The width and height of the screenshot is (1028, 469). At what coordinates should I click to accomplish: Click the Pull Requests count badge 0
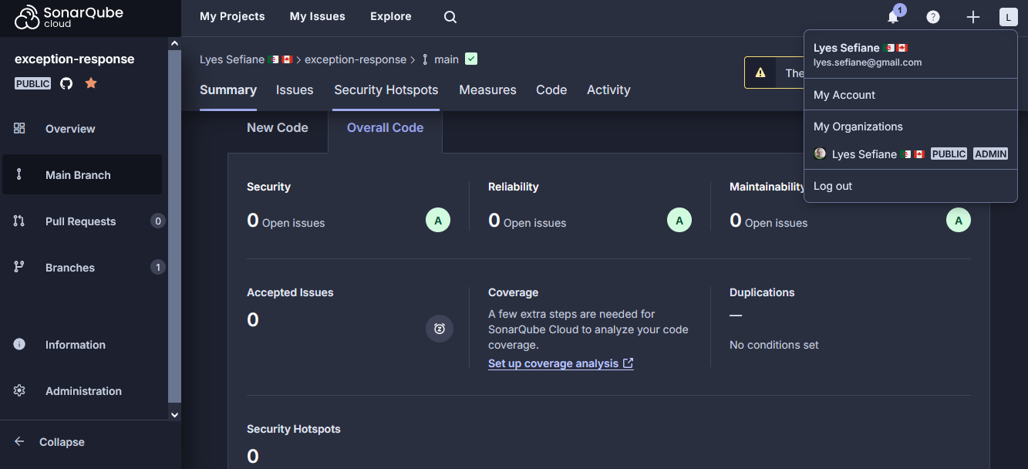click(x=157, y=221)
